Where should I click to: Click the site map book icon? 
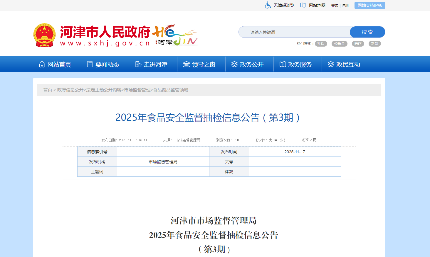tap(303, 5)
